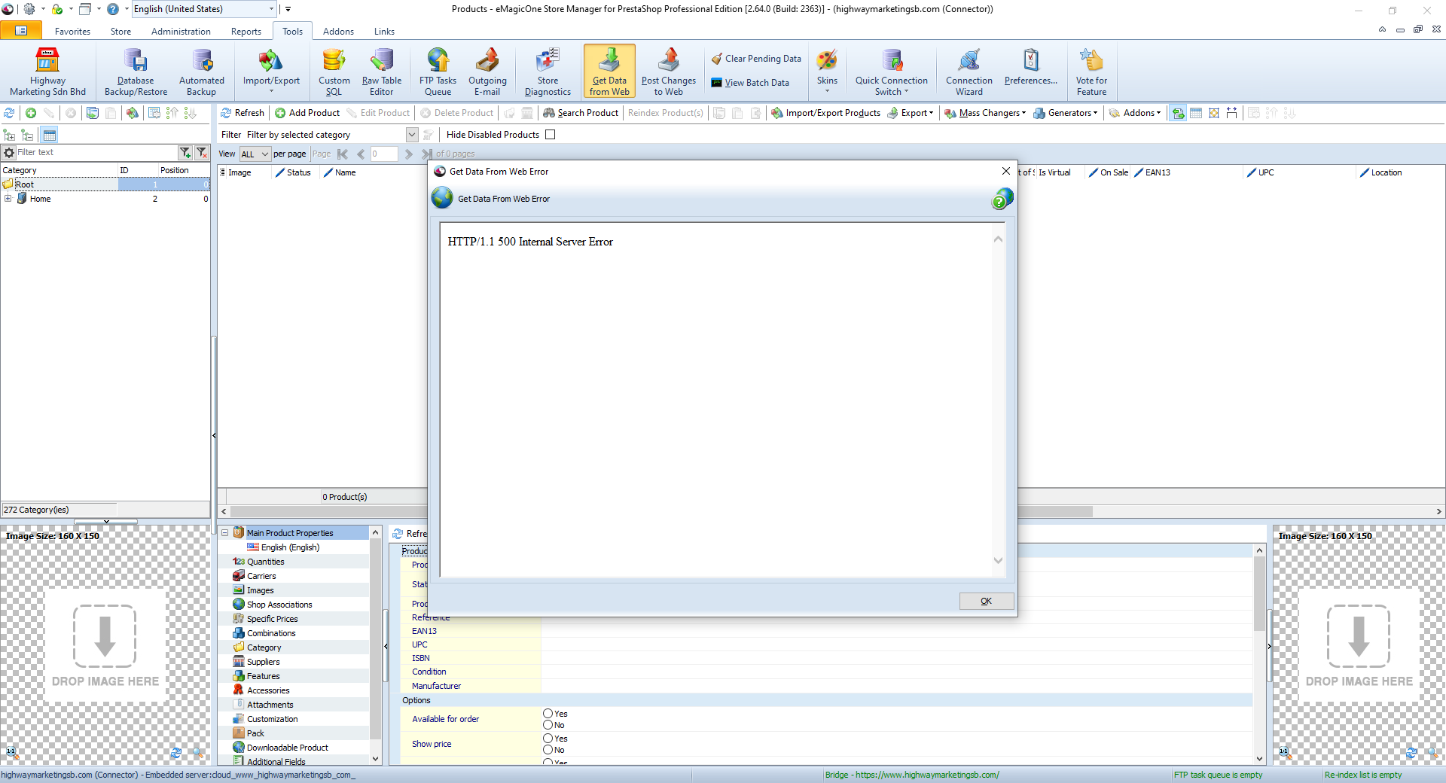
Task: Click the add filter funnel icon
Action: pos(185,153)
